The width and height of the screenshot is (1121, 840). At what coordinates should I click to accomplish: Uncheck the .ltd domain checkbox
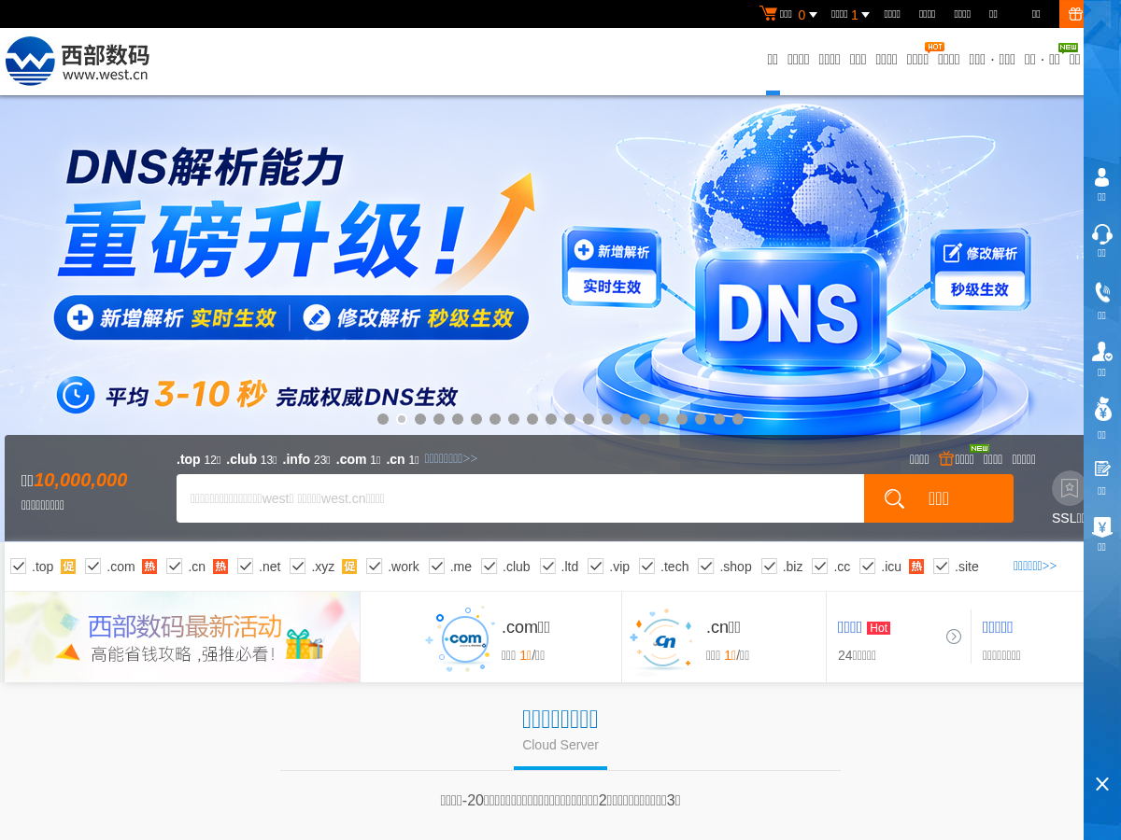[x=547, y=566]
